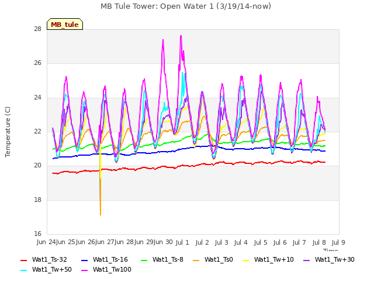Screen dimensions: 374x281
Task: Select the Wat1_Ts-8 legend label
Action: tap(168, 260)
